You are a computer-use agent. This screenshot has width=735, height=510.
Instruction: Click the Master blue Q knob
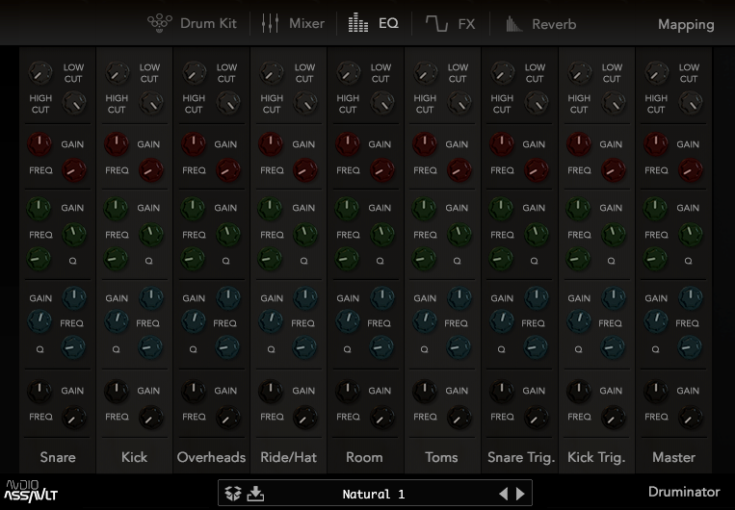point(690,348)
